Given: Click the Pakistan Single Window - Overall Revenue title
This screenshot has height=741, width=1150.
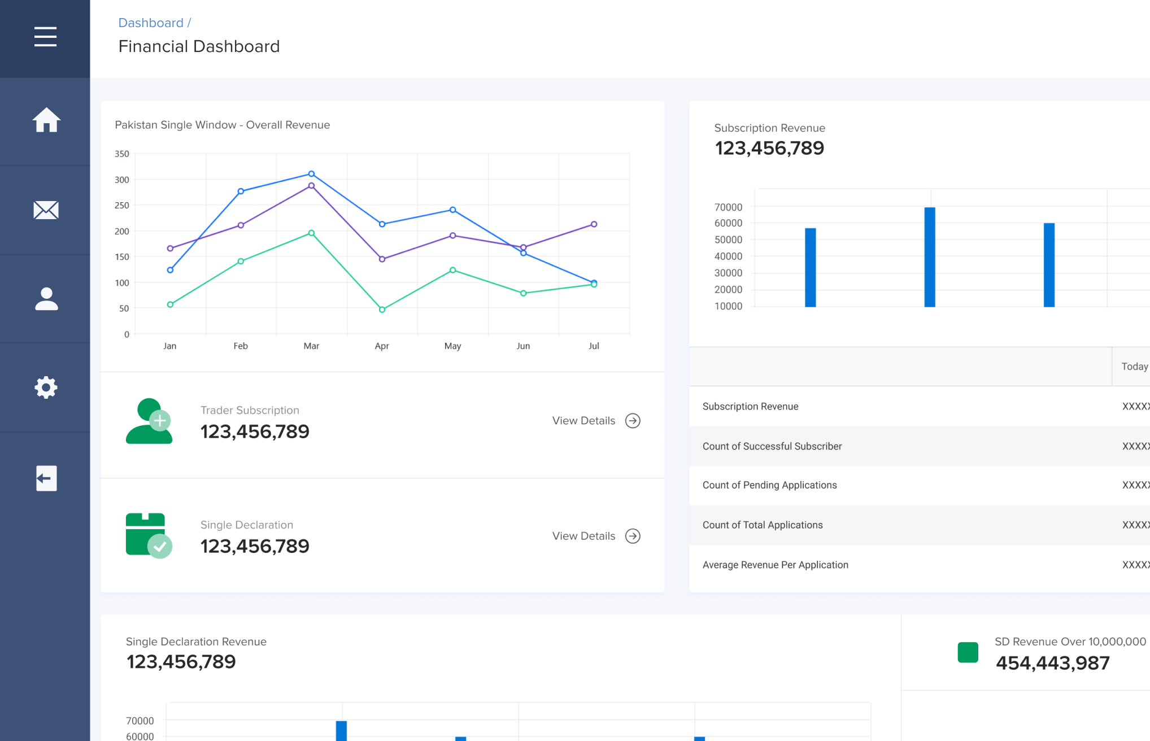Looking at the screenshot, I should (222, 125).
